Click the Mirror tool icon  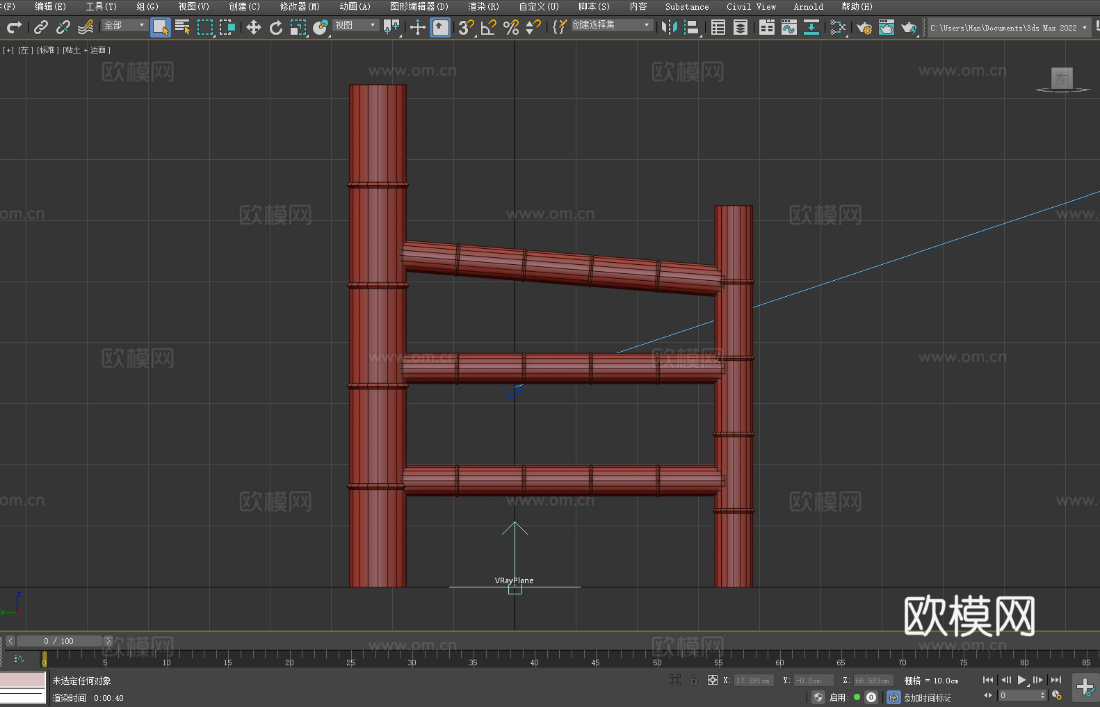(670, 27)
